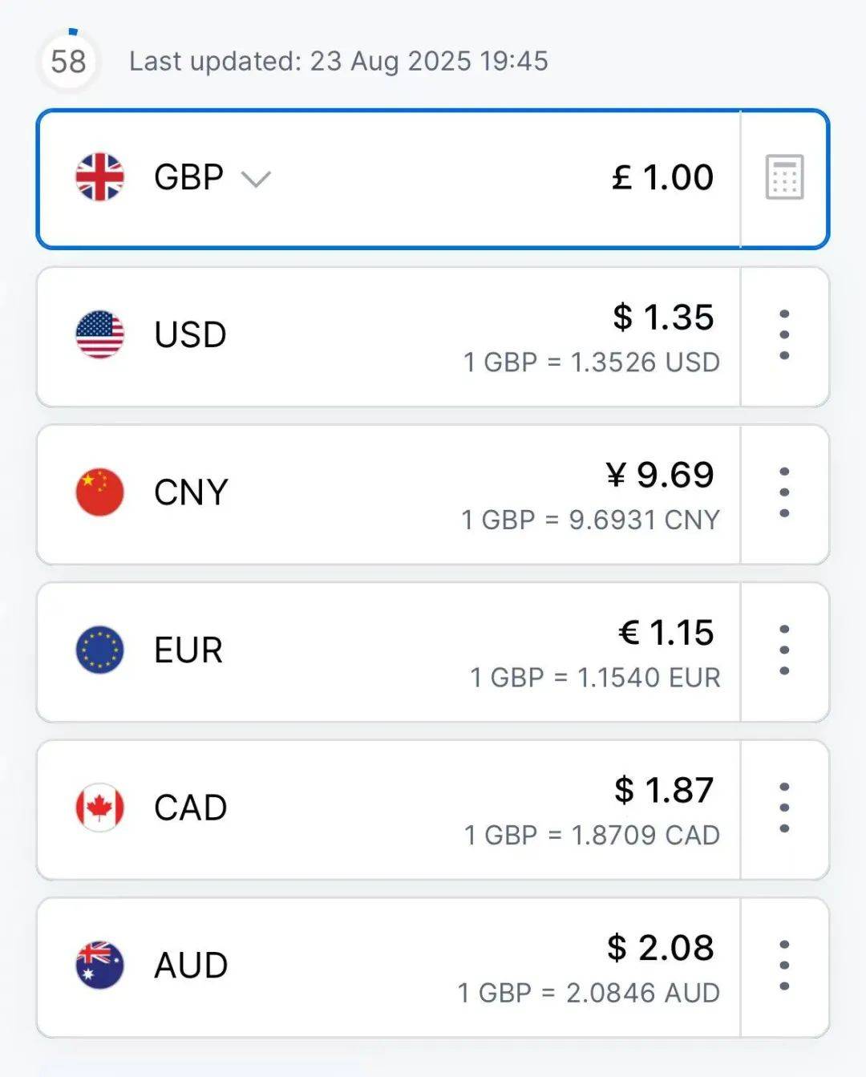This screenshot has width=866, height=1077.
Task: Click the United Kingdom flag icon
Action: [99, 176]
